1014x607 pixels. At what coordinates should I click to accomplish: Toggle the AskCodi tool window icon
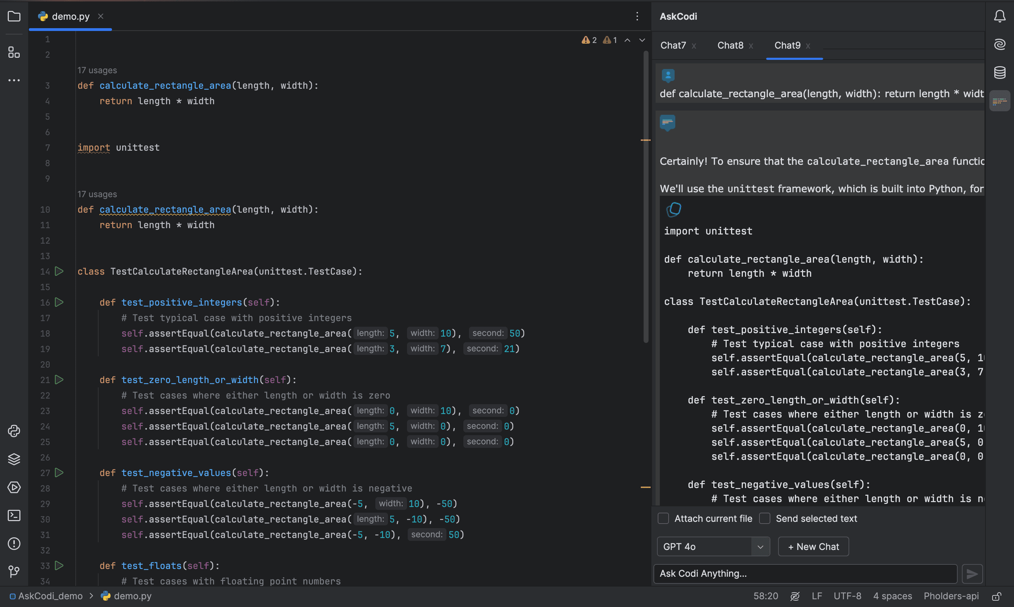pos(1000,101)
